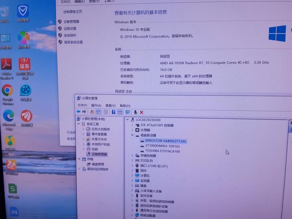Open the 操作(A) menu in 计算机管理
Image resolution: width=292 pixels, height=219 pixels.
[x=96, y=105]
